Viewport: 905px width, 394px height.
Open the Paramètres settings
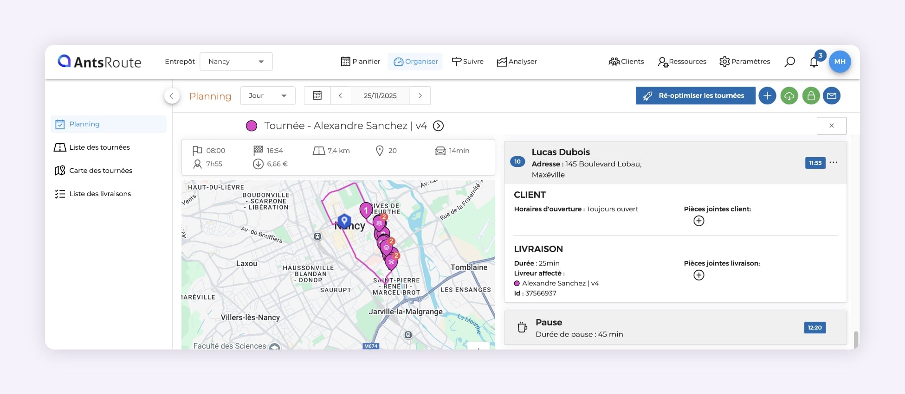(744, 62)
